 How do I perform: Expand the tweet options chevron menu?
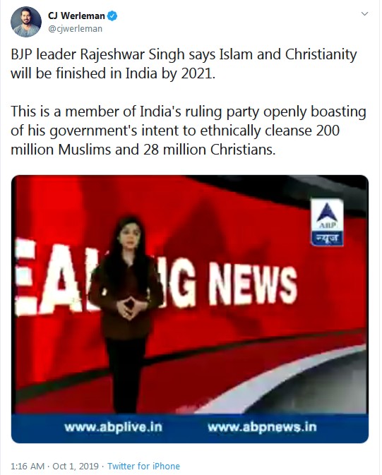[364, 14]
